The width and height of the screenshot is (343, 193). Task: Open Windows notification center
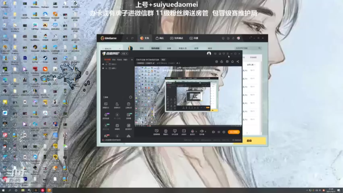point(339,190)
